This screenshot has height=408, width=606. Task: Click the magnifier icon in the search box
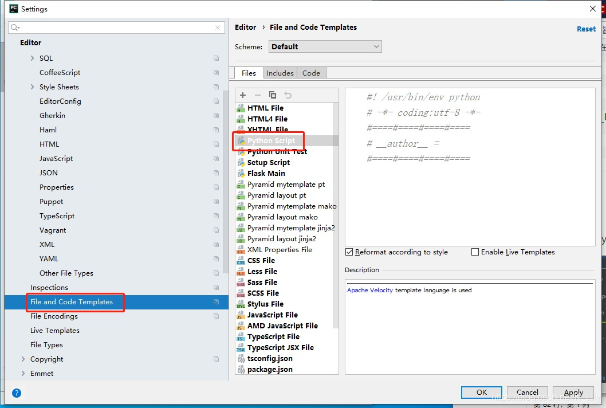15,28
